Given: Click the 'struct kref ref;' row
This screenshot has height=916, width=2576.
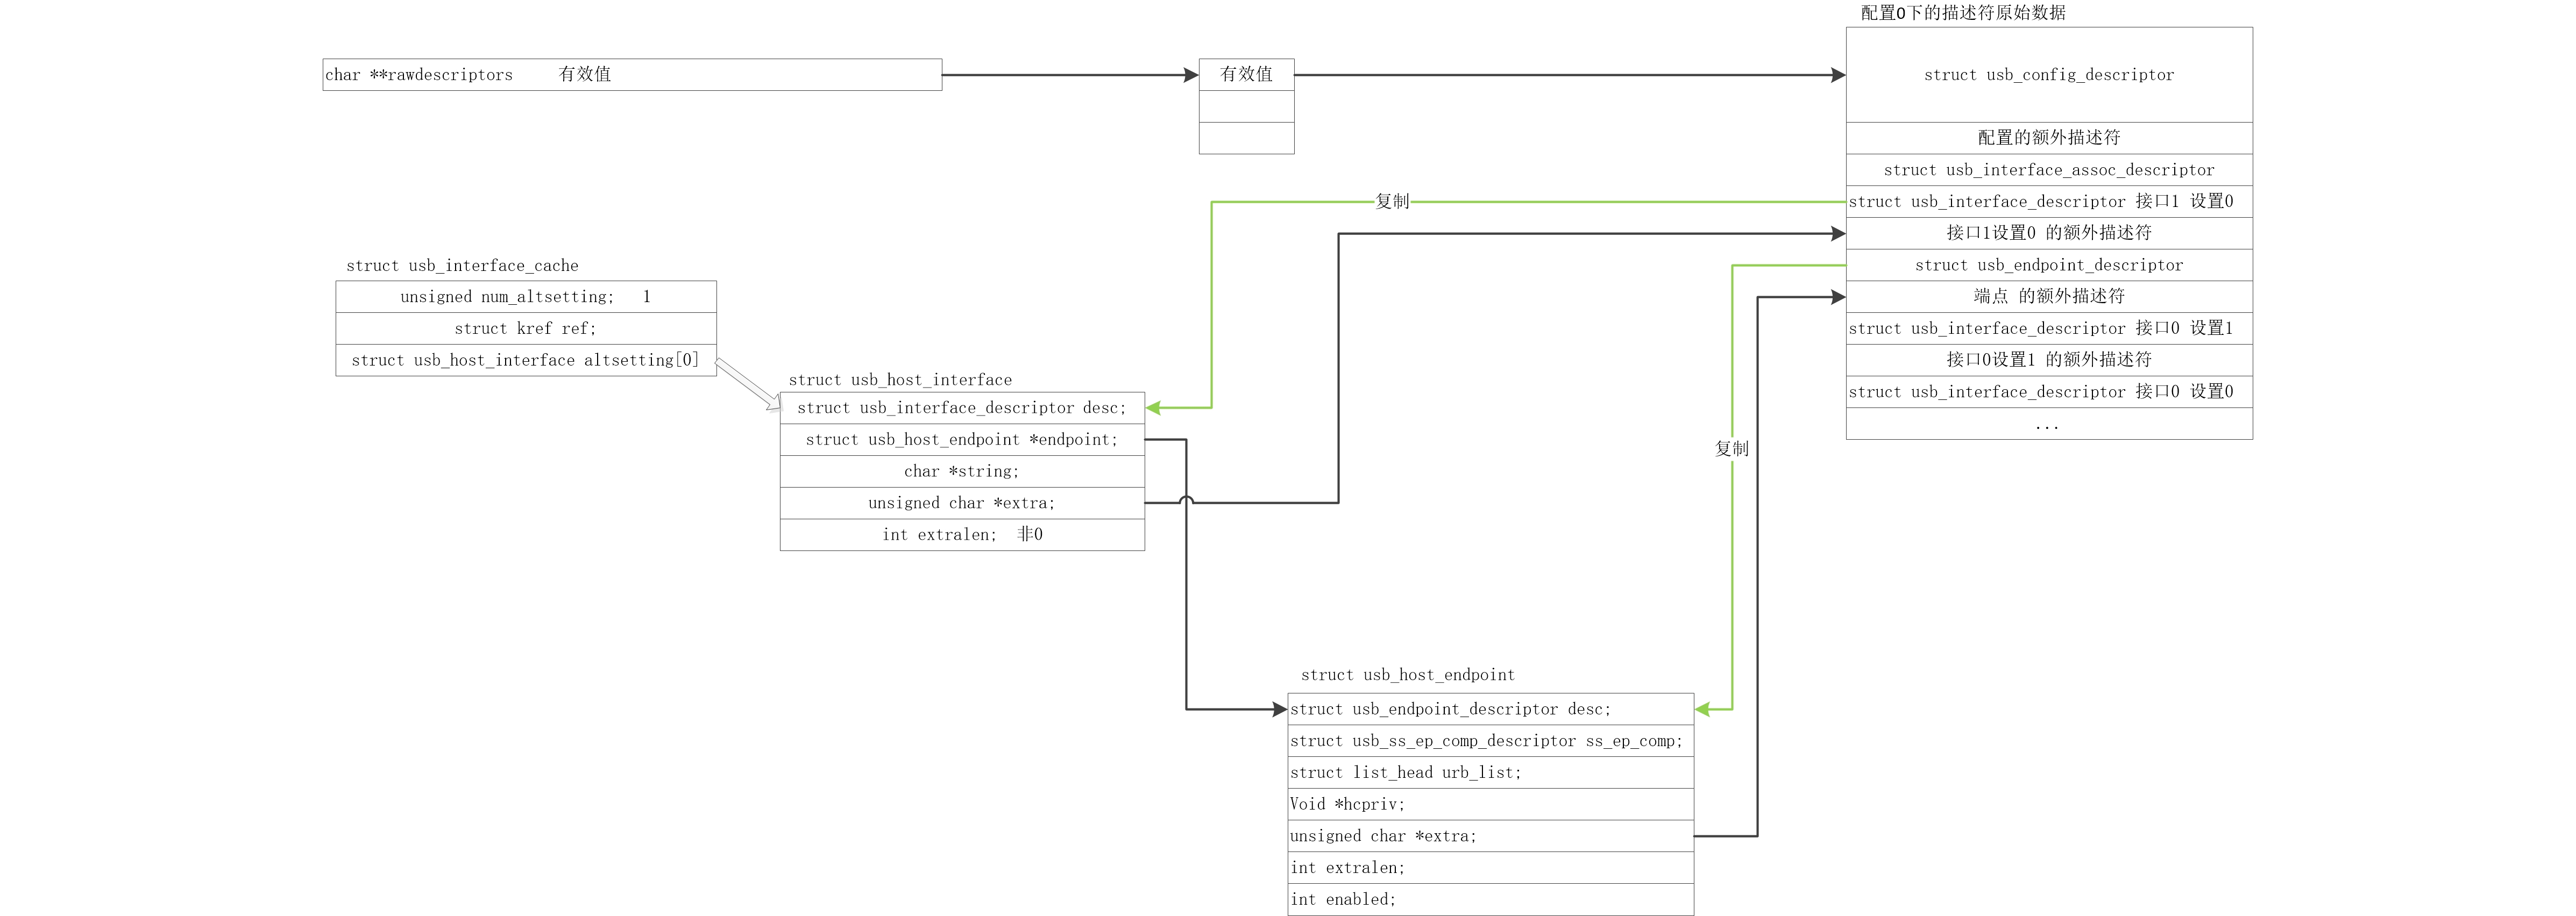Looking at the screenshot, I should [x=526, y=328].
